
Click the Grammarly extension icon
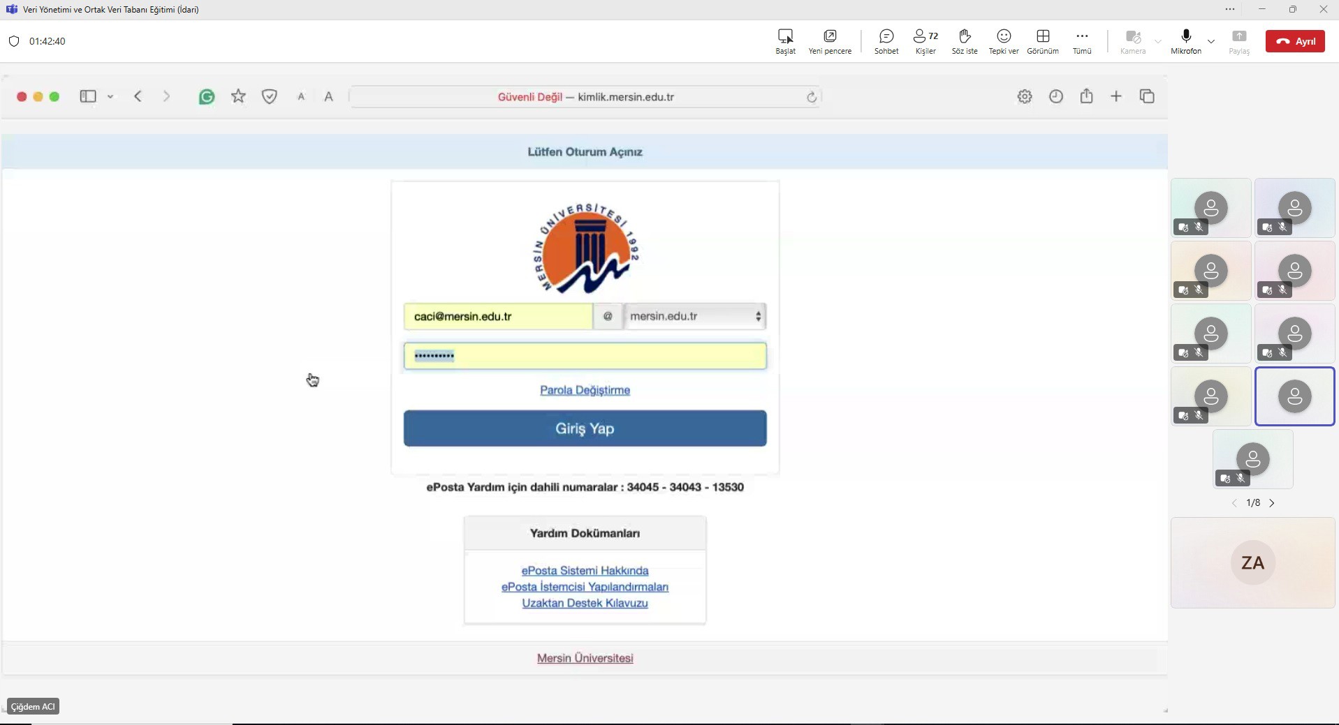pyautogui.click(x=207, y=97)
